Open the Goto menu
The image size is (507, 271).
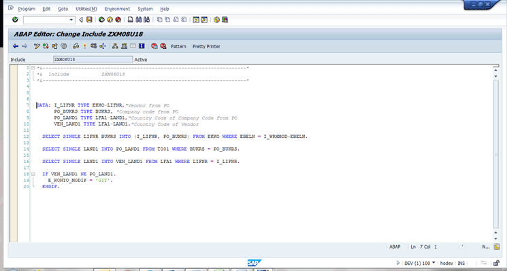coord(63,9)
